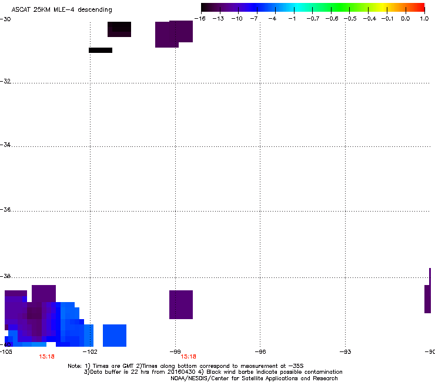435x382 pixels.
Task: Click the "-0.4" color scale label
Action: pyautogui.click(x=370, y=19)
